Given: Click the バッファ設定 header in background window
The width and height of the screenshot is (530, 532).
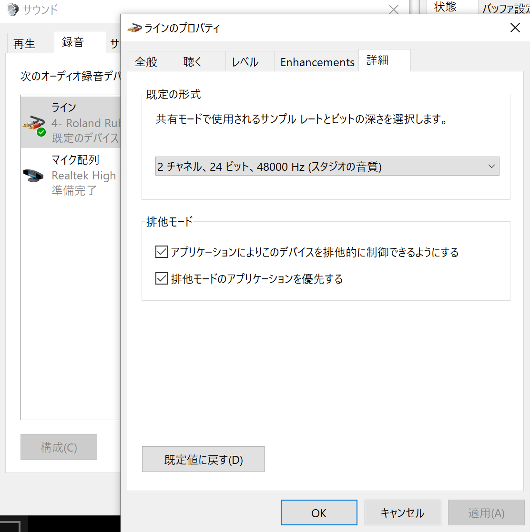Looking at the screenshot, I should tap(506, 8).
